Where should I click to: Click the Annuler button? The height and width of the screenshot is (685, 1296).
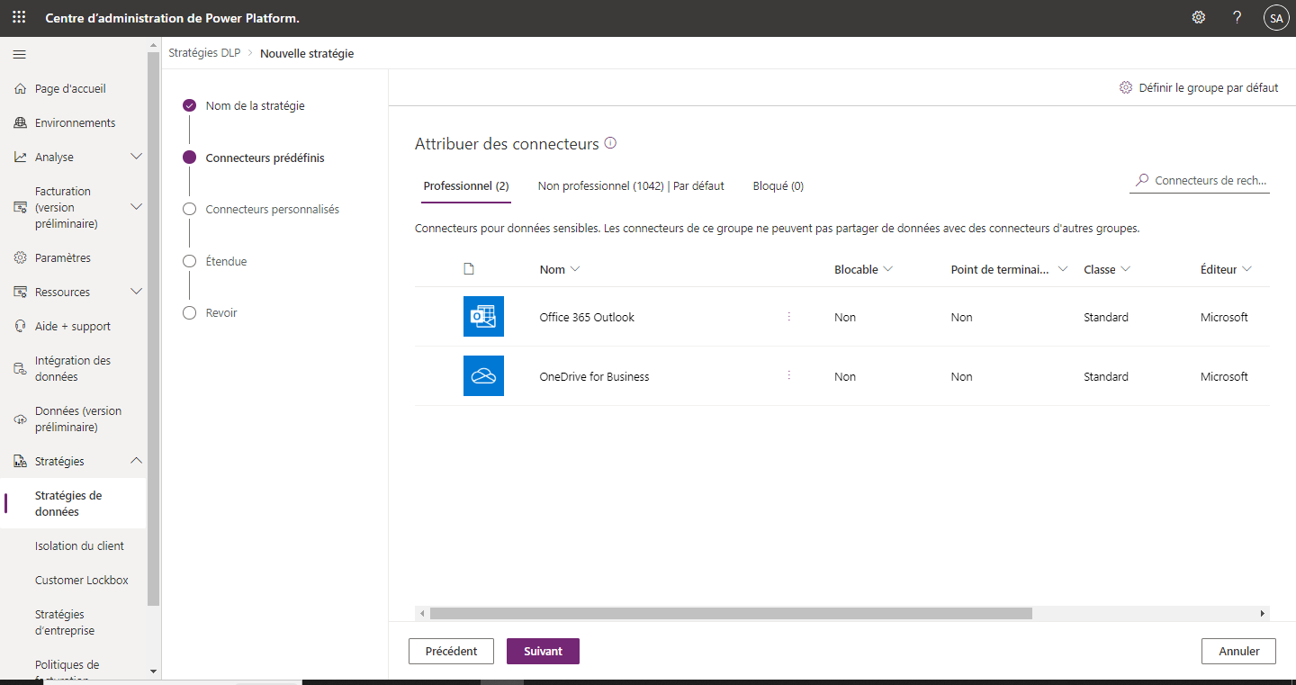[1238, 651]
